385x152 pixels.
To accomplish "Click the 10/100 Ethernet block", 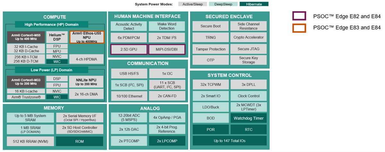I will (129, 96).
